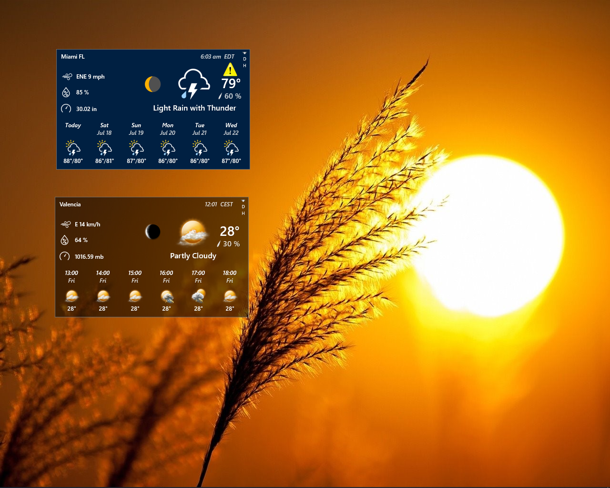The image size is (610, 488).
Task: Click the 30 % precipitation chance in Valencia widget
Action: click(x=231, y=244)
